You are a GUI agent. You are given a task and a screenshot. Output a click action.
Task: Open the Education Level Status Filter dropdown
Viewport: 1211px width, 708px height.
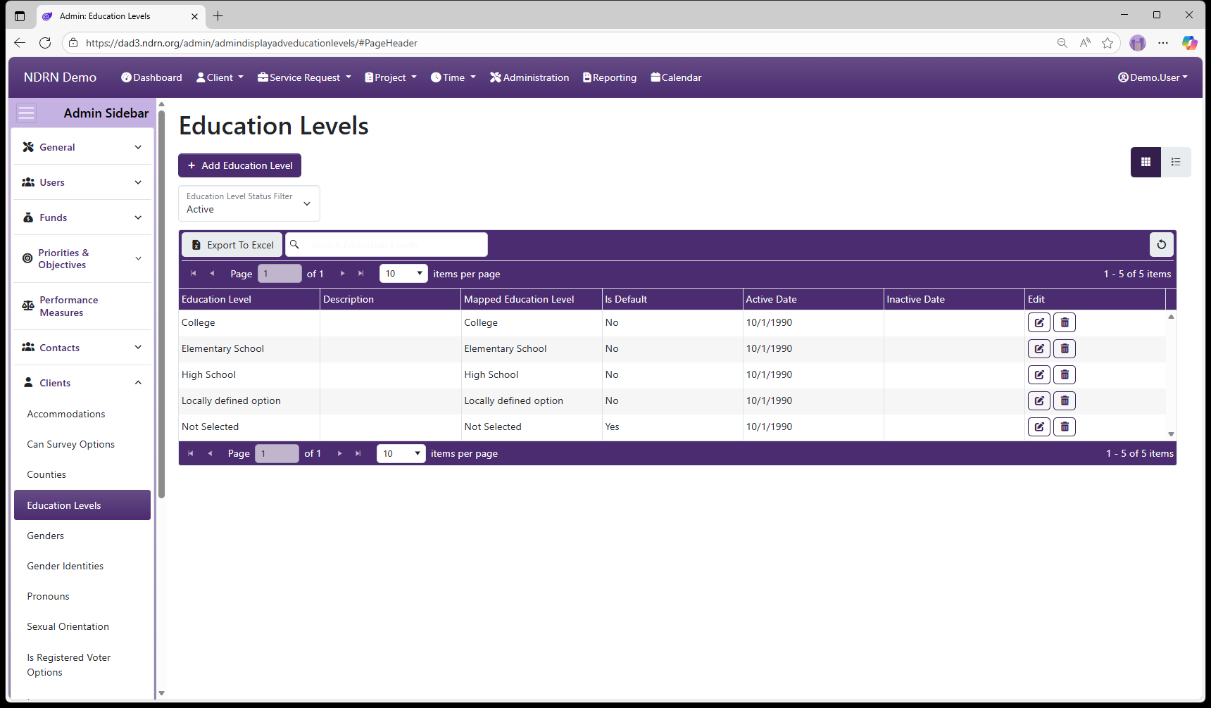point(249,203)
